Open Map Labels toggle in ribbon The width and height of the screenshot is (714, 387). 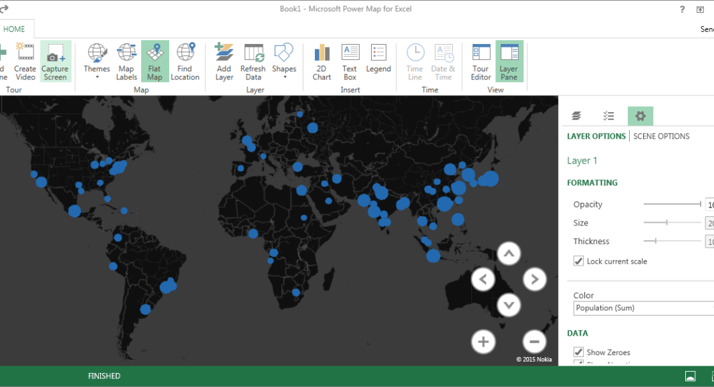pos(126,62)
